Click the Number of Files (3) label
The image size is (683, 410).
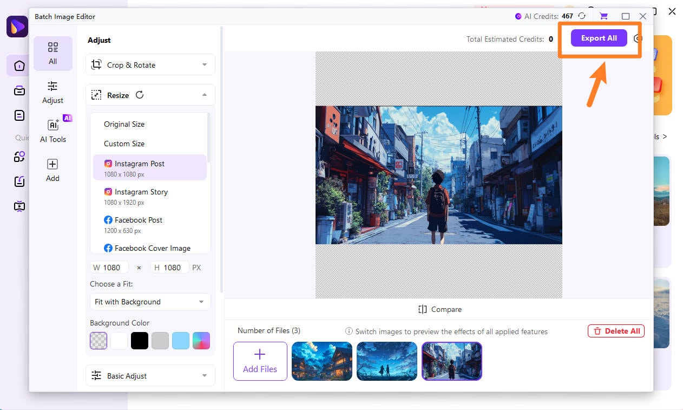[x=269, y=330]
